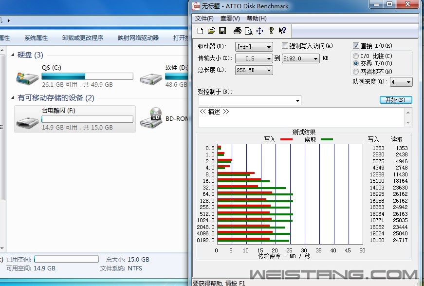Click the Print toolbar icon
This screenshot has height=286, width=424.
tap(237, 31)
